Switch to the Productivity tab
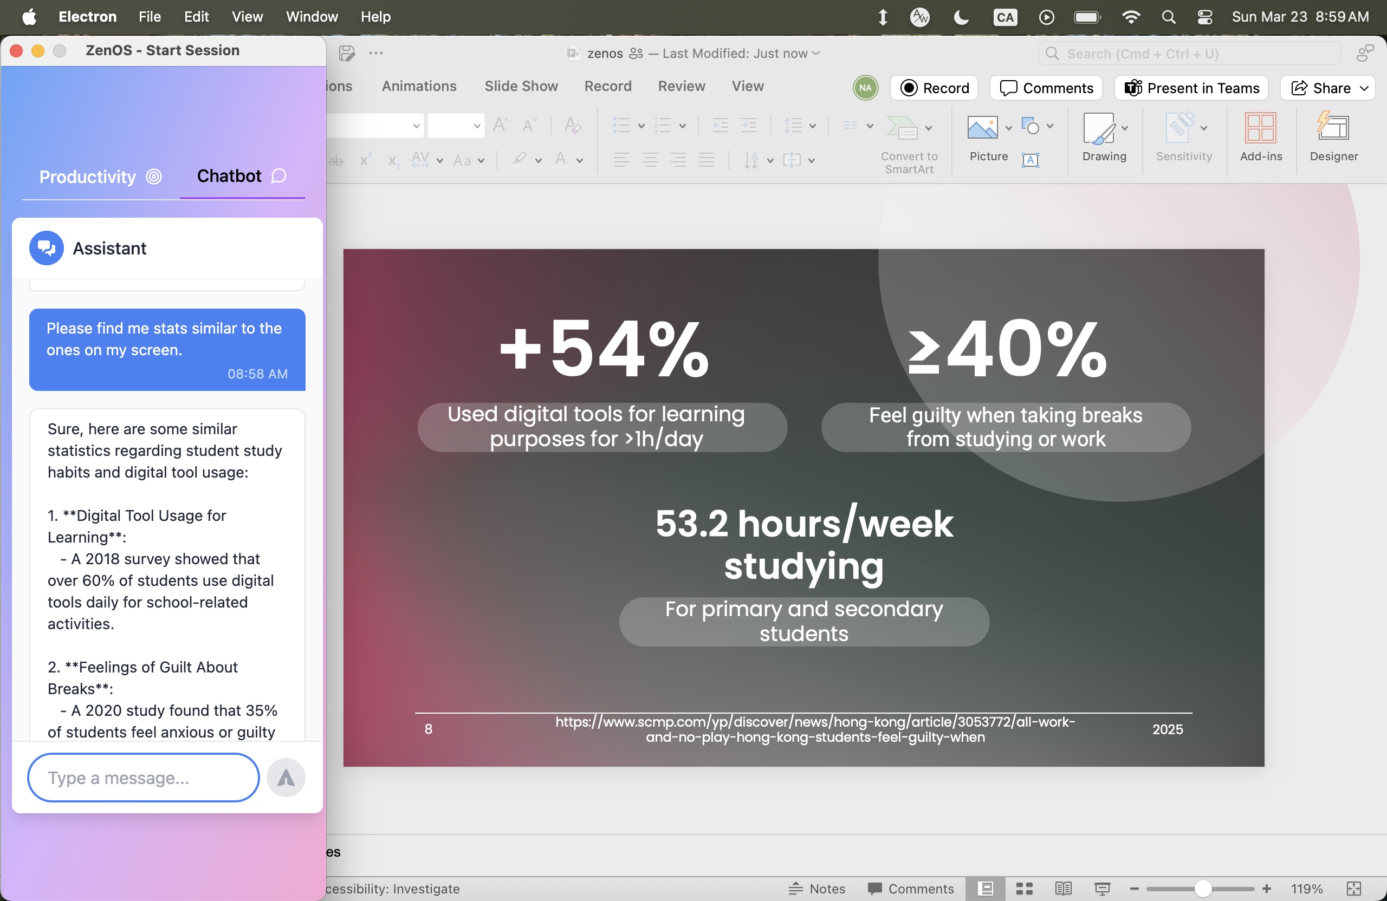This screenshot has height=901, width=1387. click(100, 177)
